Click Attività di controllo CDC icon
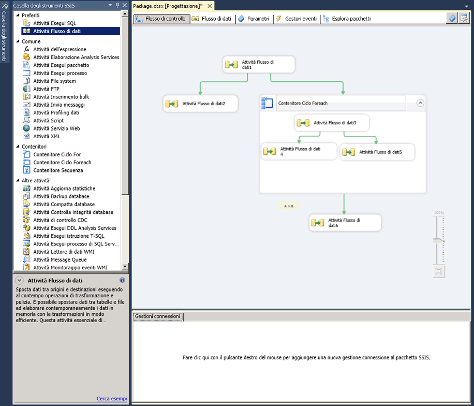Image resolution: width=474 pixels, height=406 pixels. pos(26,220)
